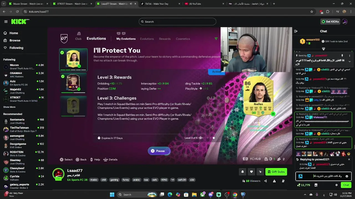The height and width of the screenshot is (199, 355).
Task: Open recommended channel ROSHTEIN
Action: click(x=24, y=154)
